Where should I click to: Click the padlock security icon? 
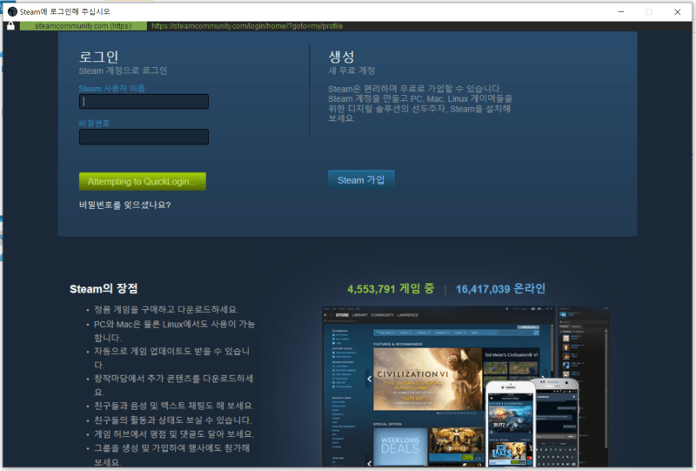click(x=10, y=26)
